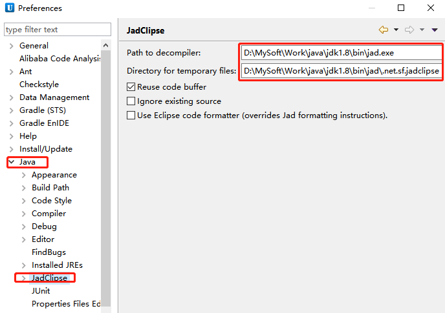Open the back history dropdown arrow
The height and width of the screenshot is (313, 445).
pyautogui.click(x=396, y=30)
